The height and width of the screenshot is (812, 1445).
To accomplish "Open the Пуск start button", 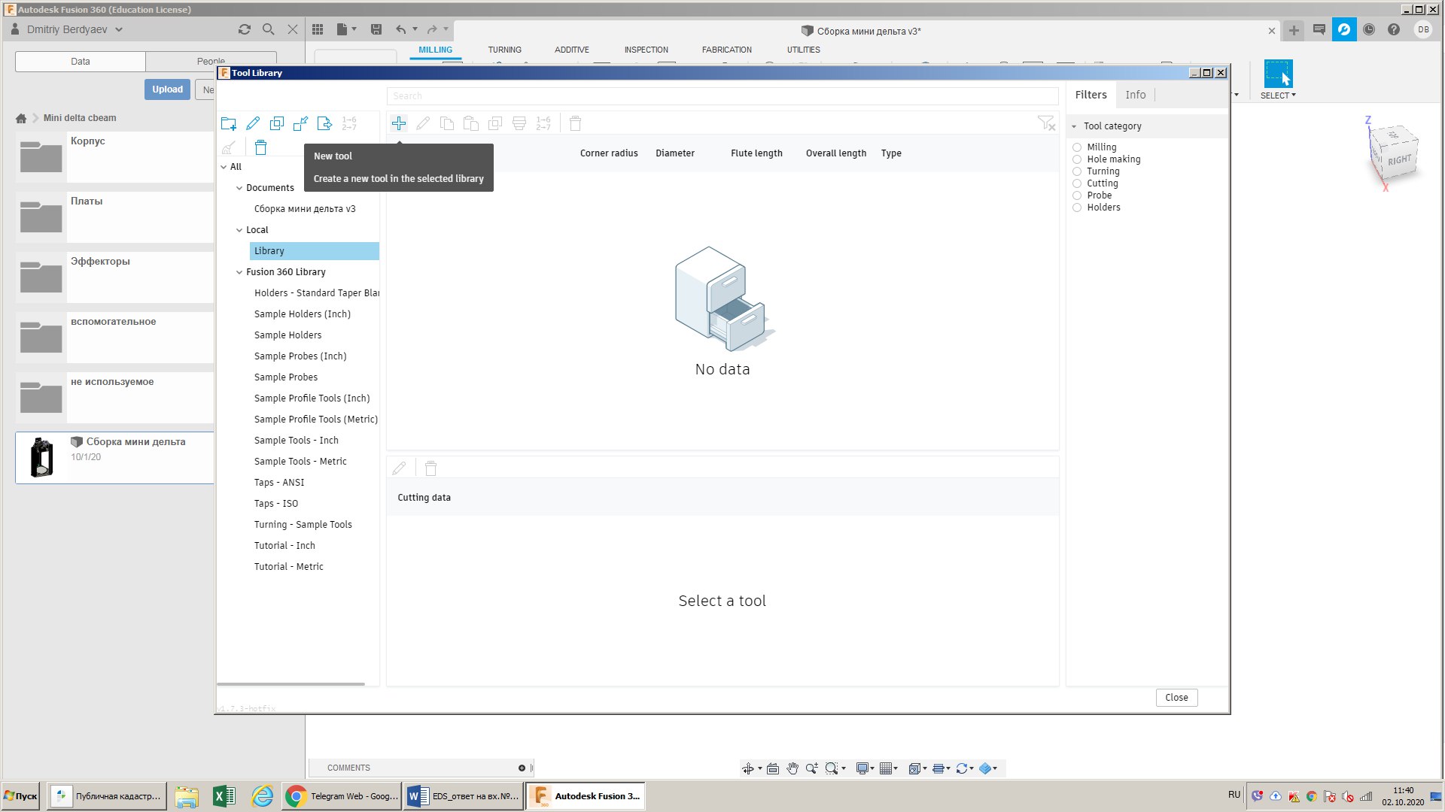I will (x=20, y=796).
